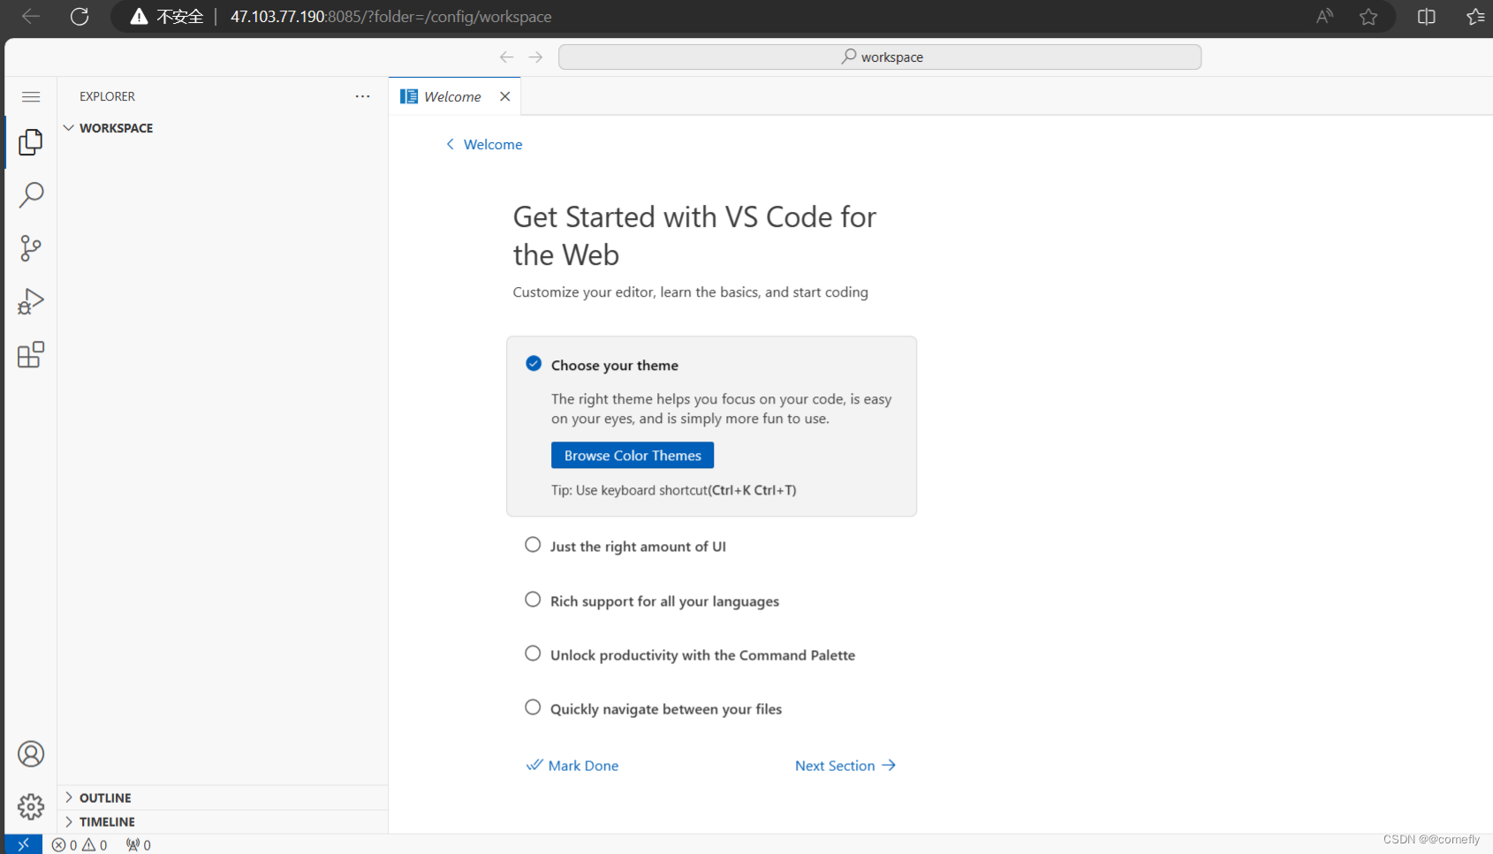Open the Accounts menu icon

(x=31, y=753)
